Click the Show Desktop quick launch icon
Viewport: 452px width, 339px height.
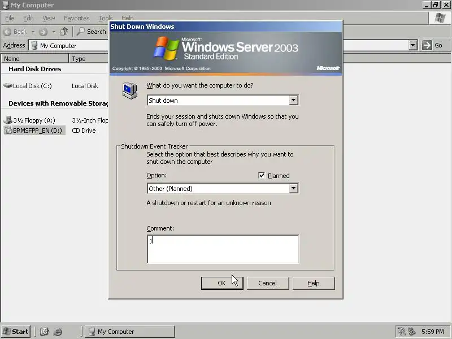[x=45, y=332]
